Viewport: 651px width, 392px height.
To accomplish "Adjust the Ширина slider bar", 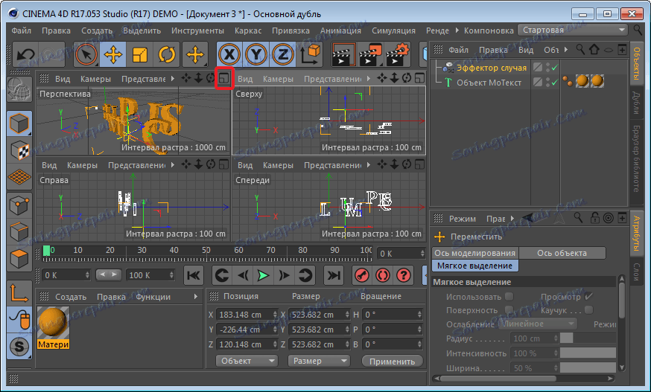I will pyautogui.click(x=588, y=367).
